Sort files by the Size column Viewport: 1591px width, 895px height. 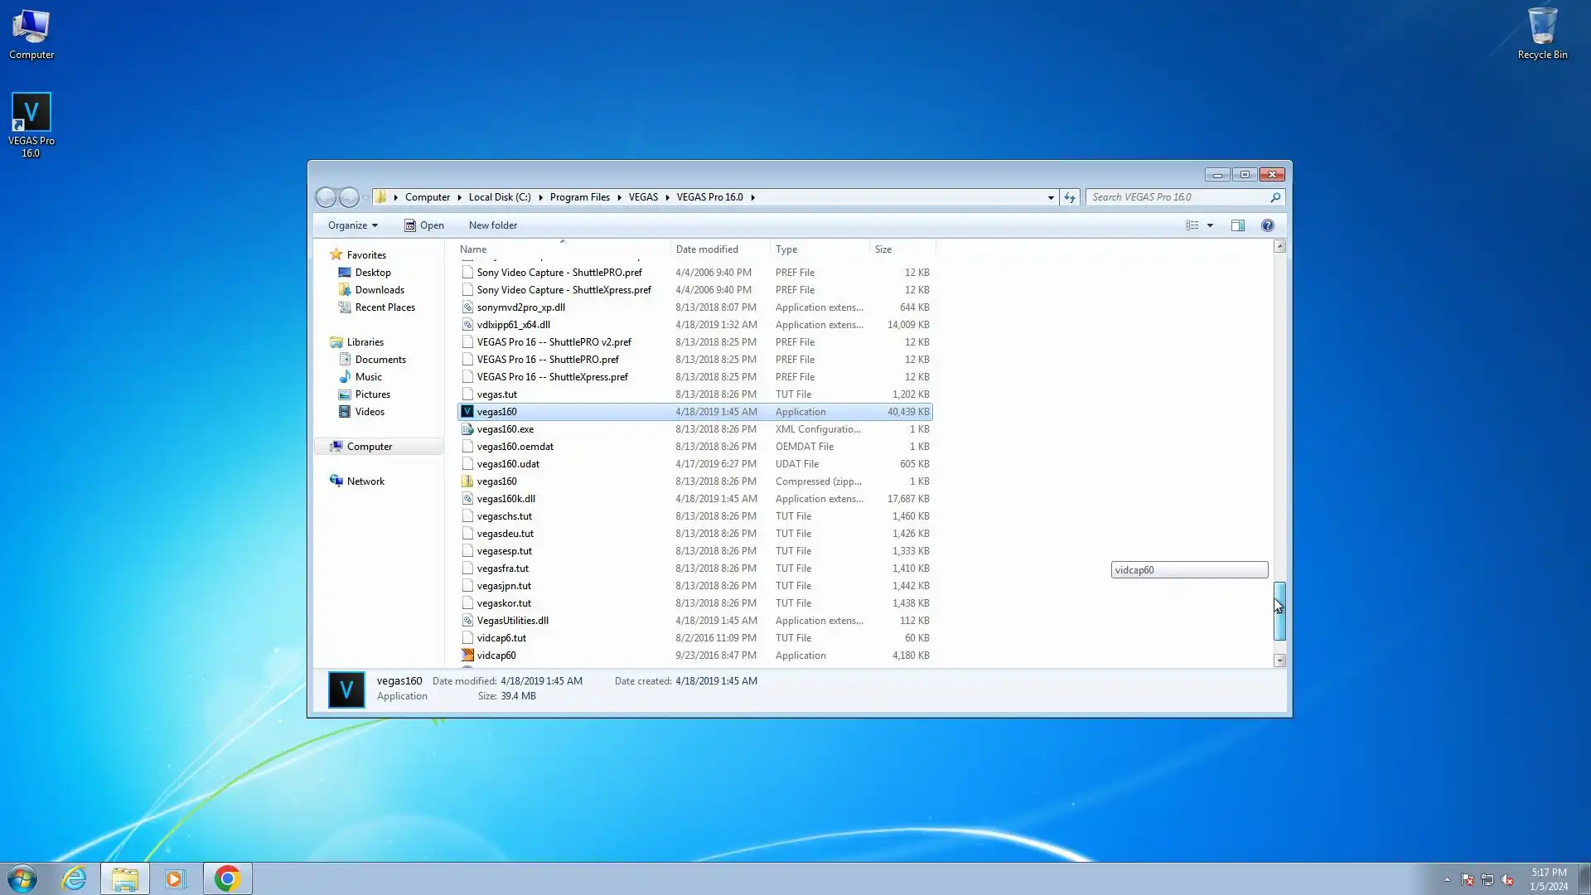[883, 249]
